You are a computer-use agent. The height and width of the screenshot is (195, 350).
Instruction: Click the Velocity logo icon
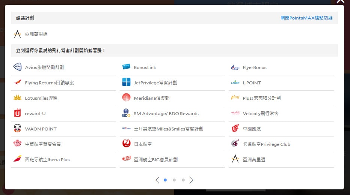tap(235, 113)
